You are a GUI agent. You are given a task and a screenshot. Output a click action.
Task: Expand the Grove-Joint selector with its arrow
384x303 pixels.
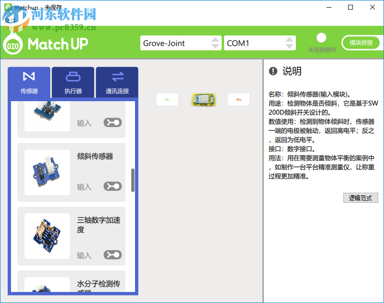coord(216,43)
